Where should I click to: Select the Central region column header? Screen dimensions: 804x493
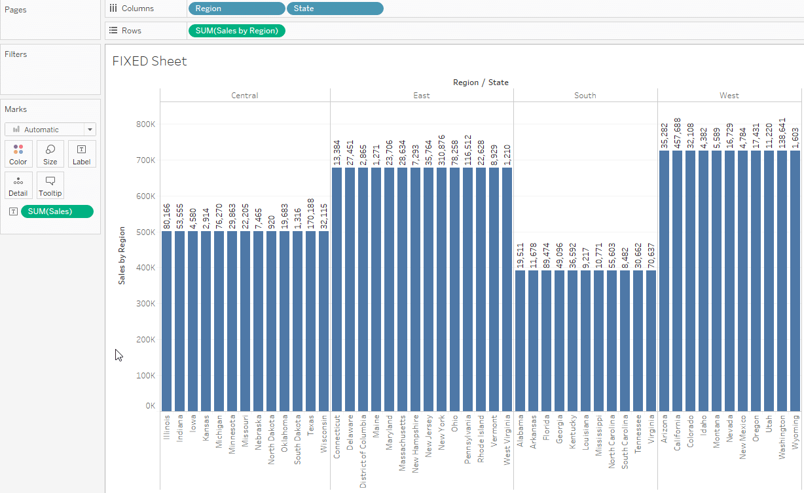[244, 95]
